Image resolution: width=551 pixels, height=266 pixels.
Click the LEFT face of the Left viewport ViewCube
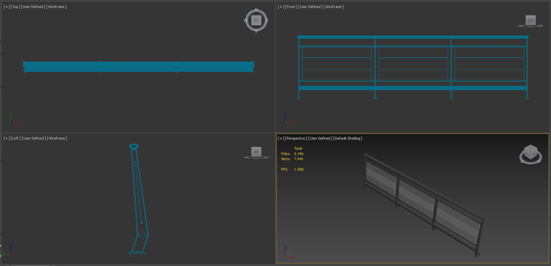[x=256, y=152]
